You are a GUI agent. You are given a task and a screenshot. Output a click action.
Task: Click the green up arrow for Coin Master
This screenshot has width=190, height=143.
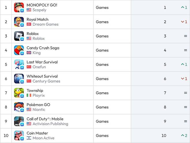click(x=182, y=136)
